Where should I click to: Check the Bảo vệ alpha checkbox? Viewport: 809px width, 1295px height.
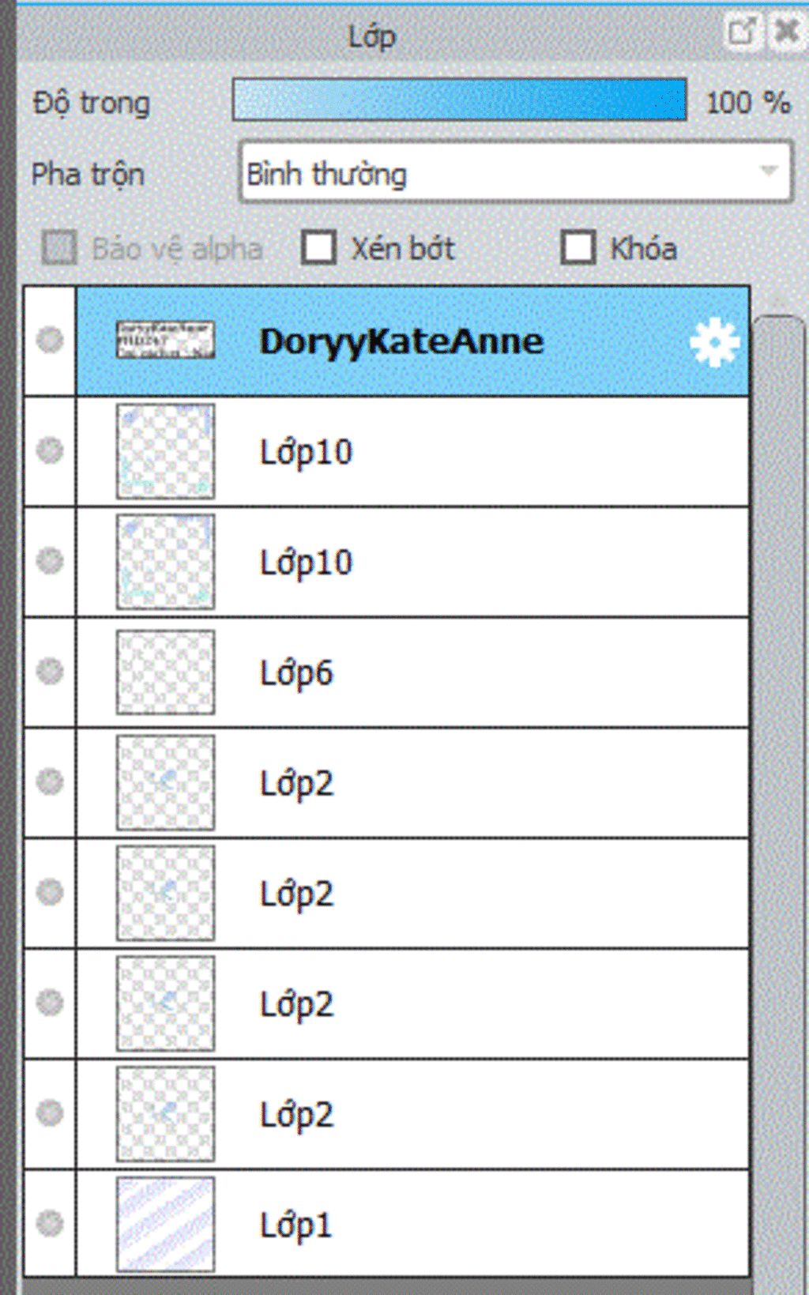59,247
